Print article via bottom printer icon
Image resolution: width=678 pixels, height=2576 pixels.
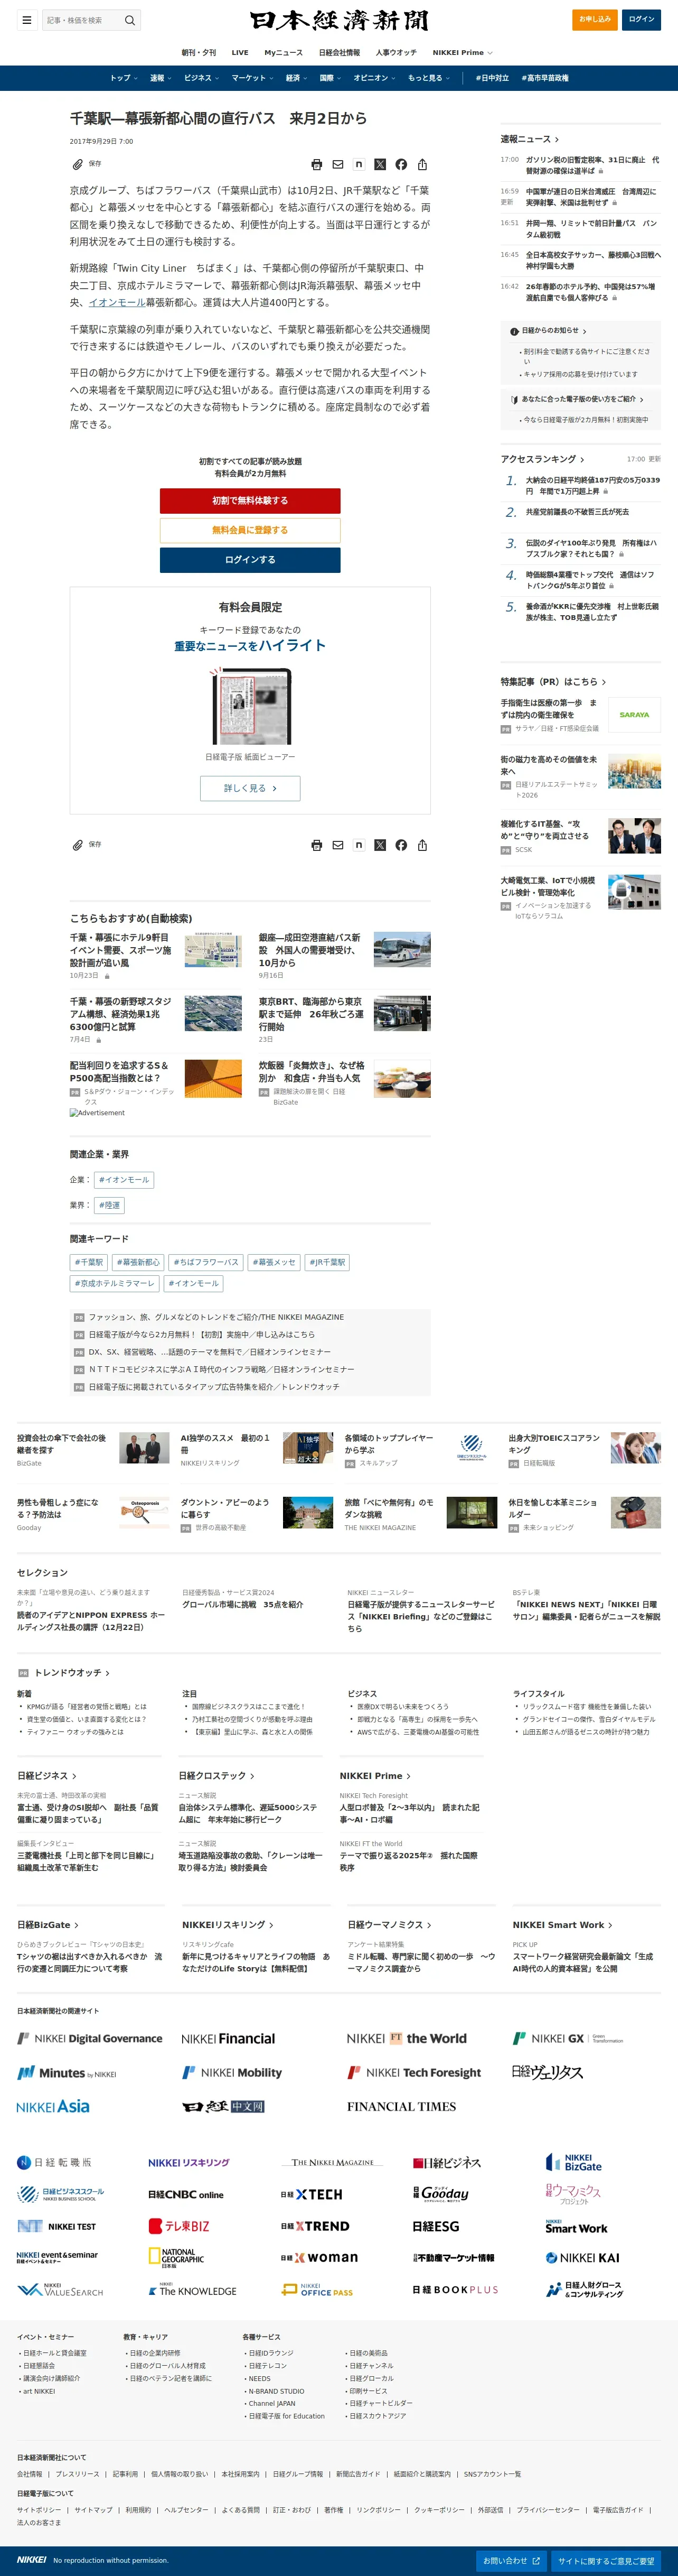click(316, 845)
